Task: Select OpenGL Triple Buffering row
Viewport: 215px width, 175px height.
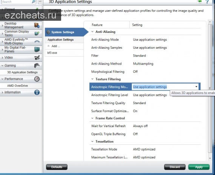Action: click(x=145, y=134)
